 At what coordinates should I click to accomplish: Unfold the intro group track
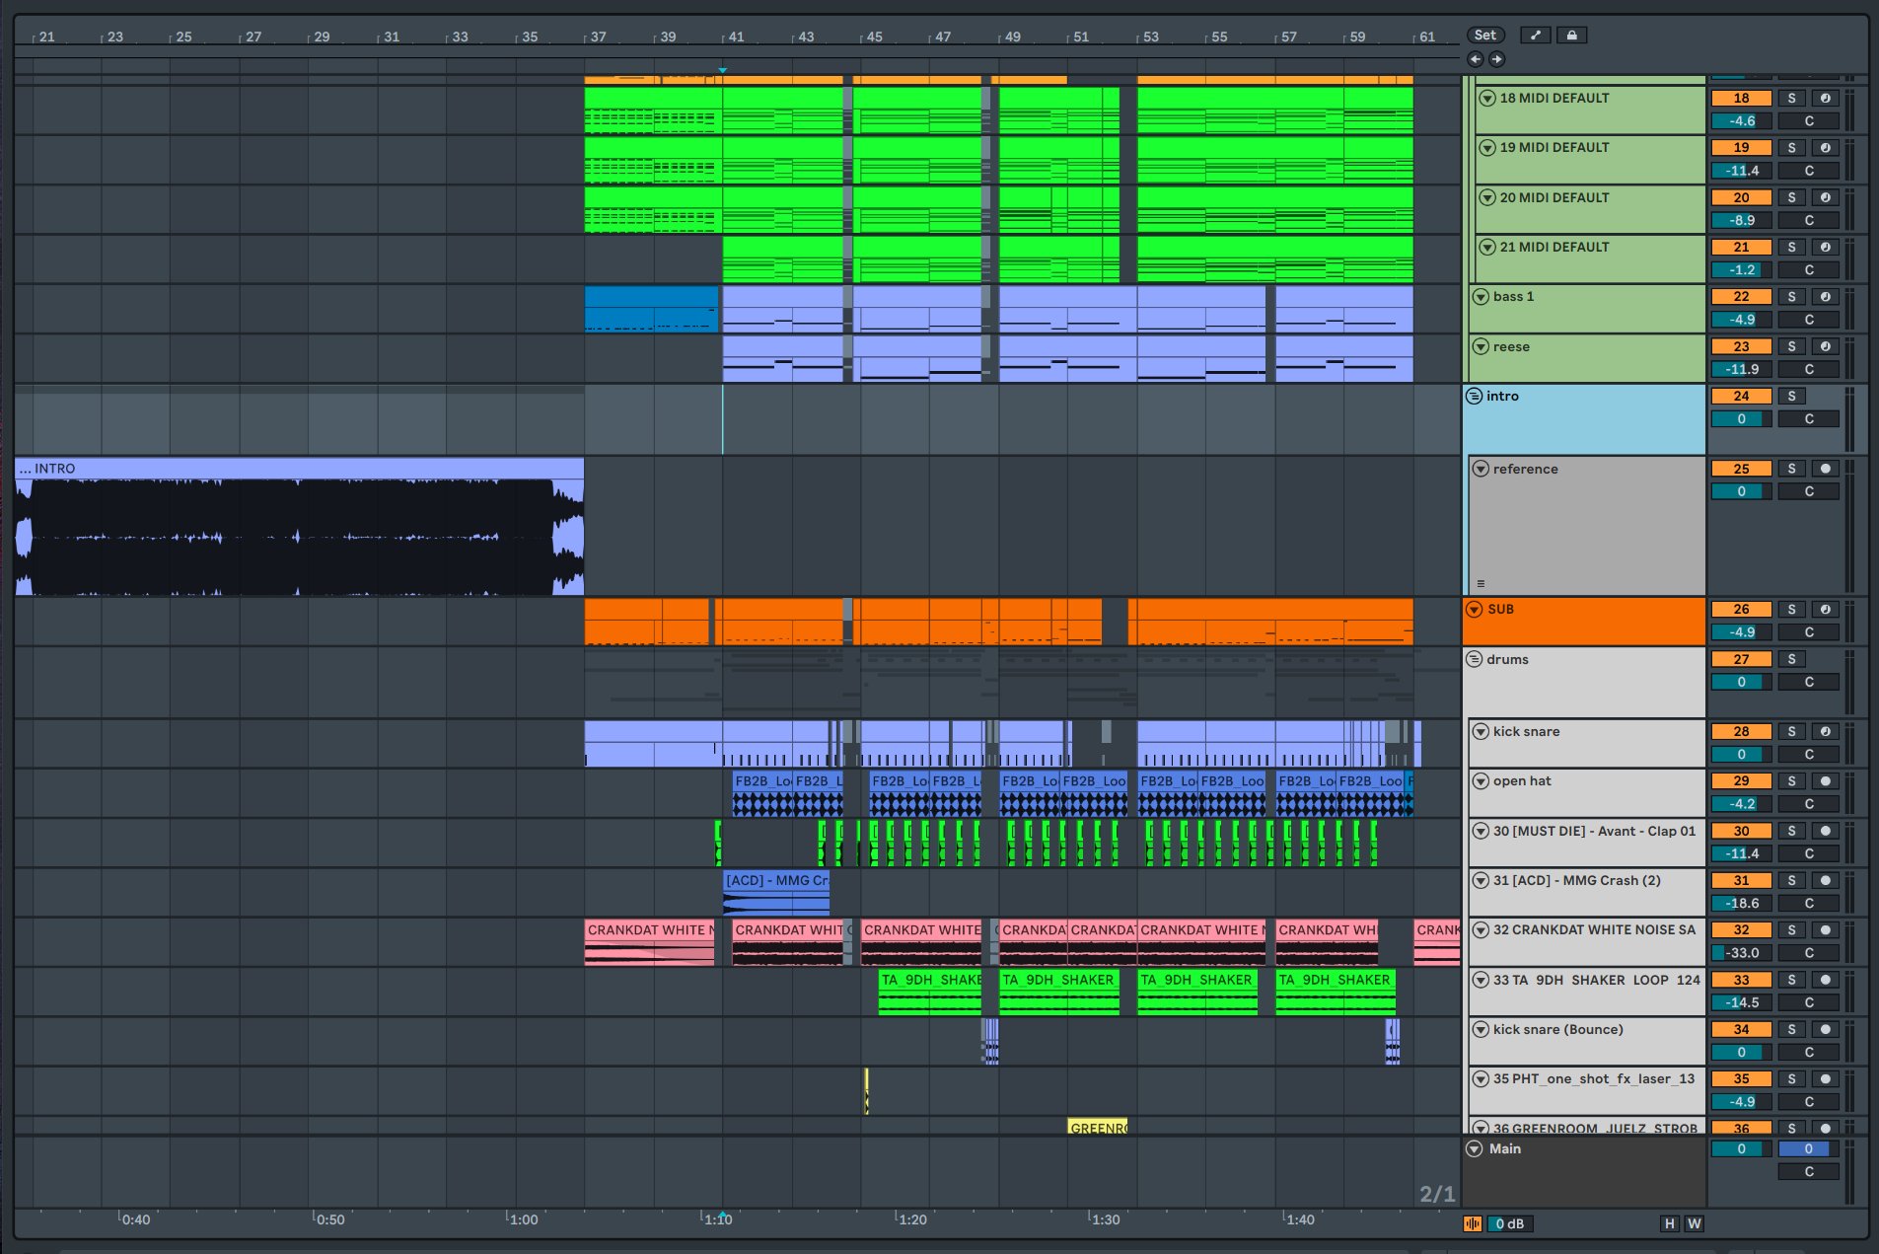point(1474,396)
